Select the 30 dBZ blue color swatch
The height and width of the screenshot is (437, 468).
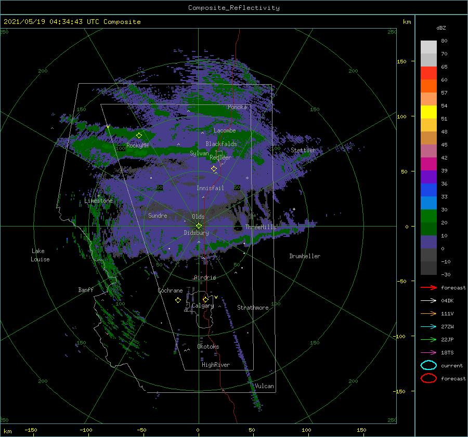(x=428, y=203)
